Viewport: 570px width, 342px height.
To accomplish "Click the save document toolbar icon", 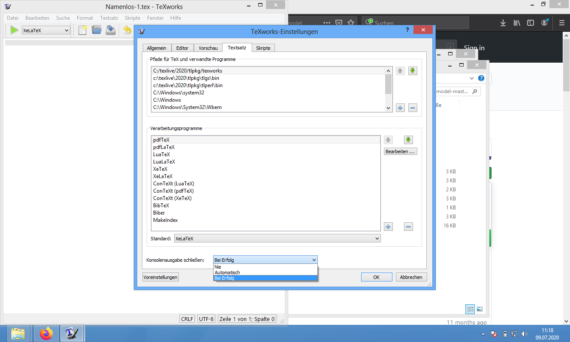I will pos(111,30).
